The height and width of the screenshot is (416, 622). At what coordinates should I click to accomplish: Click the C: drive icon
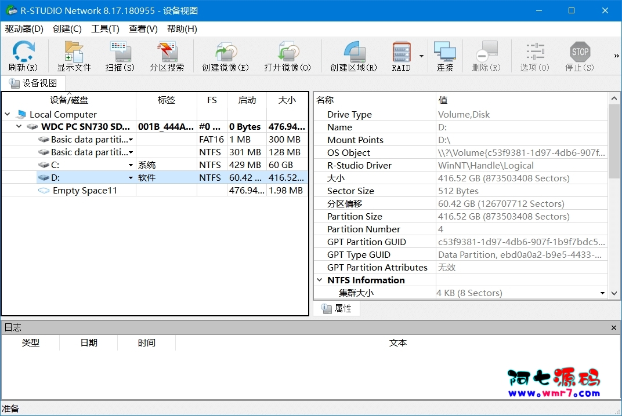pyautogui.click(x=44, y=165)
